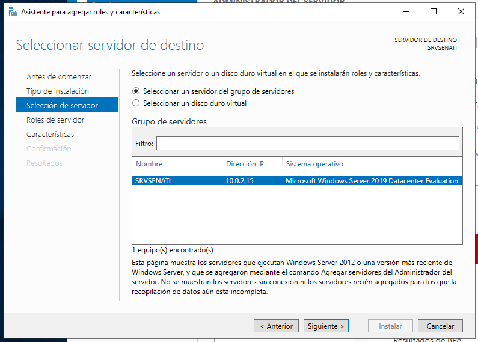Viewport: 478px width, 342px height.
Task: Click '1 equipo(s) encontrado(s)' text
Action: (173, 250)
